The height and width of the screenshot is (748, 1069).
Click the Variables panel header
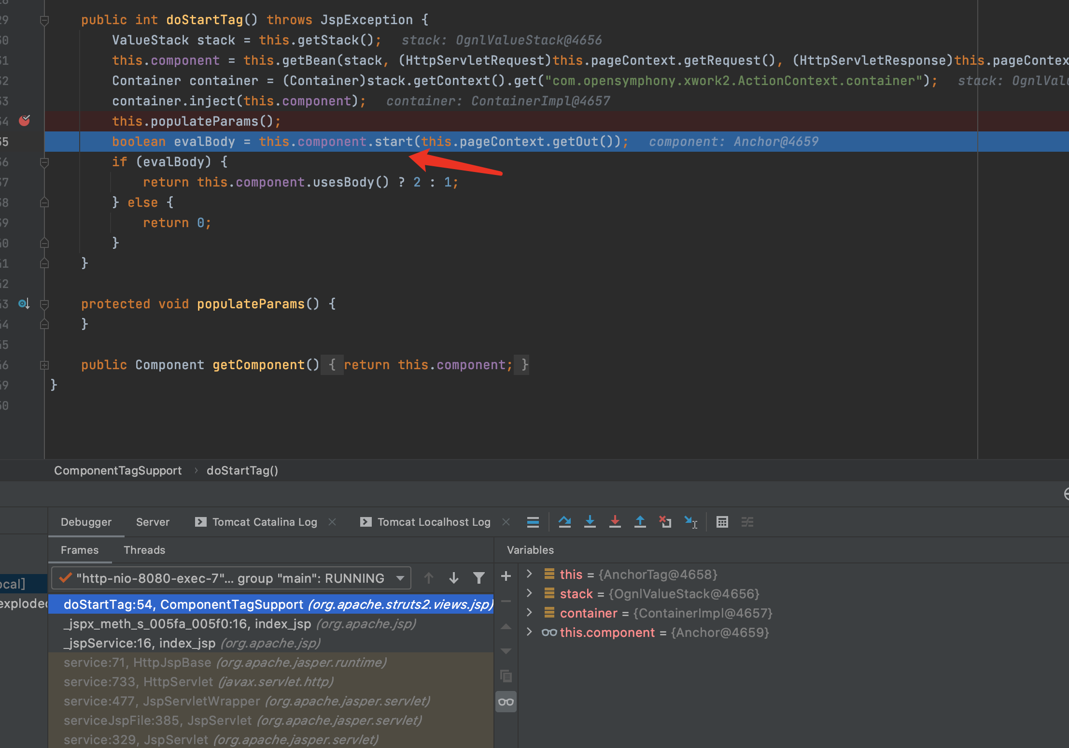point(530,550)
